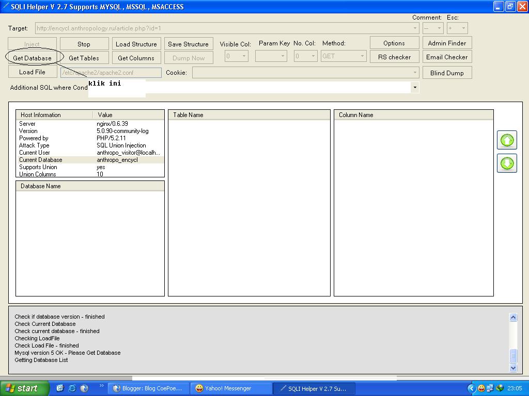Image resolution: width=529 pixels, height=396 pixels.
Task: Click the Get Columns button
Action: coord(136,58)
